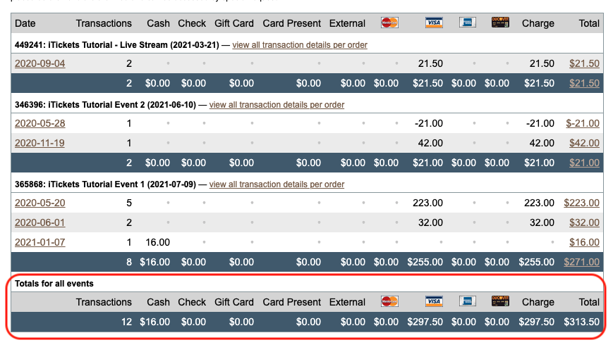Open the 2020-11-19 date link
This screenshot has height=352, width=613.
40,143
